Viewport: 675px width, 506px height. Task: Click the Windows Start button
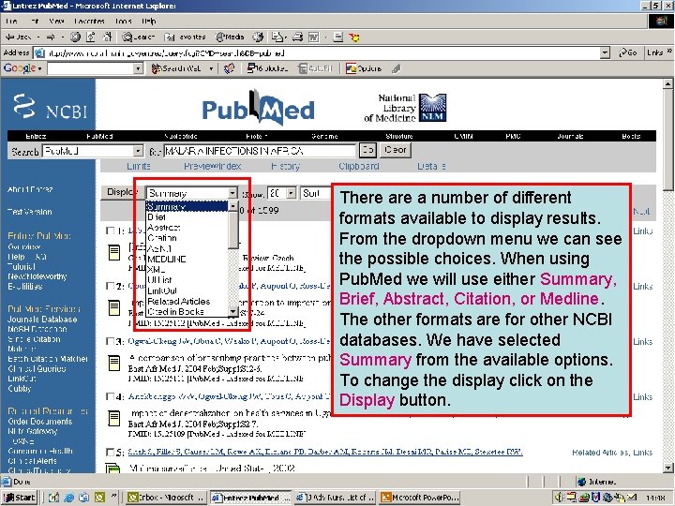[20, 498]
